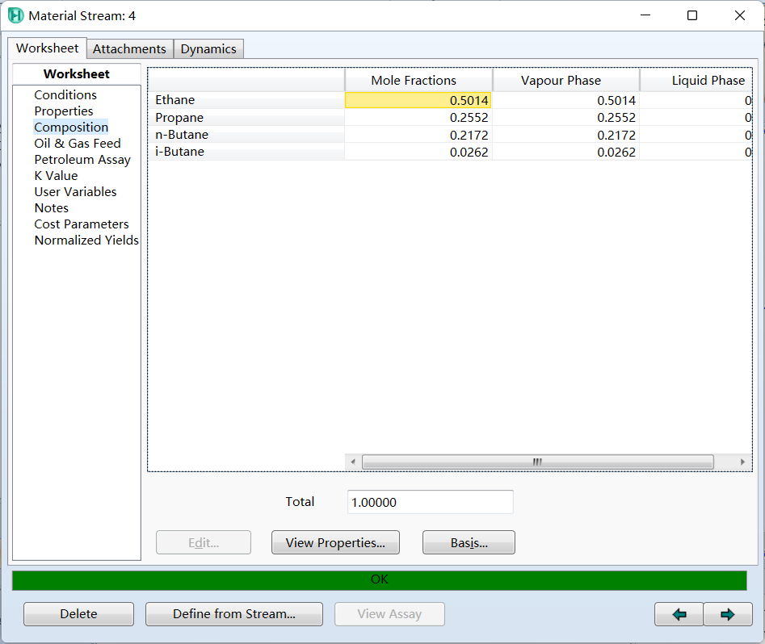The width and height of the screenshot is (765, 644).
Task: Click the Ethane row label
Action: 246,100
